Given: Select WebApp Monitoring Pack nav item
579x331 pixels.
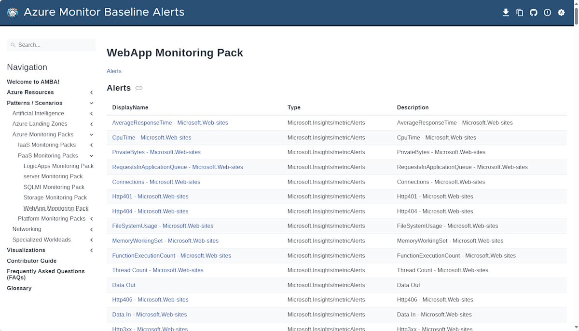Looking at the screenshot, I should click(56, 208).
